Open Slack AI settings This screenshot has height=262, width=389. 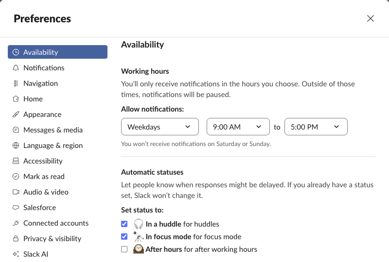[57, 254]
